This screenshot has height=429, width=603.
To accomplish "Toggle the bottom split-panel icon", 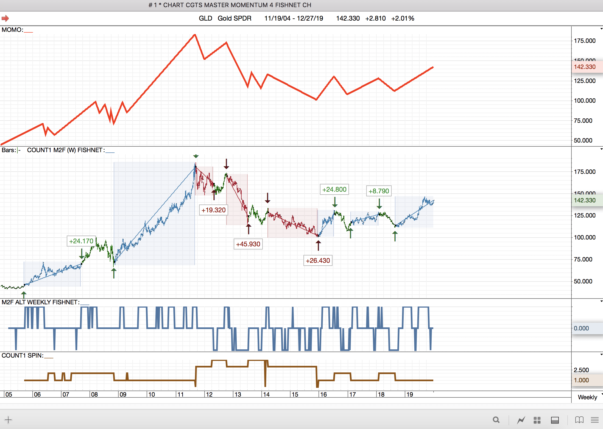I will [555, 420].
